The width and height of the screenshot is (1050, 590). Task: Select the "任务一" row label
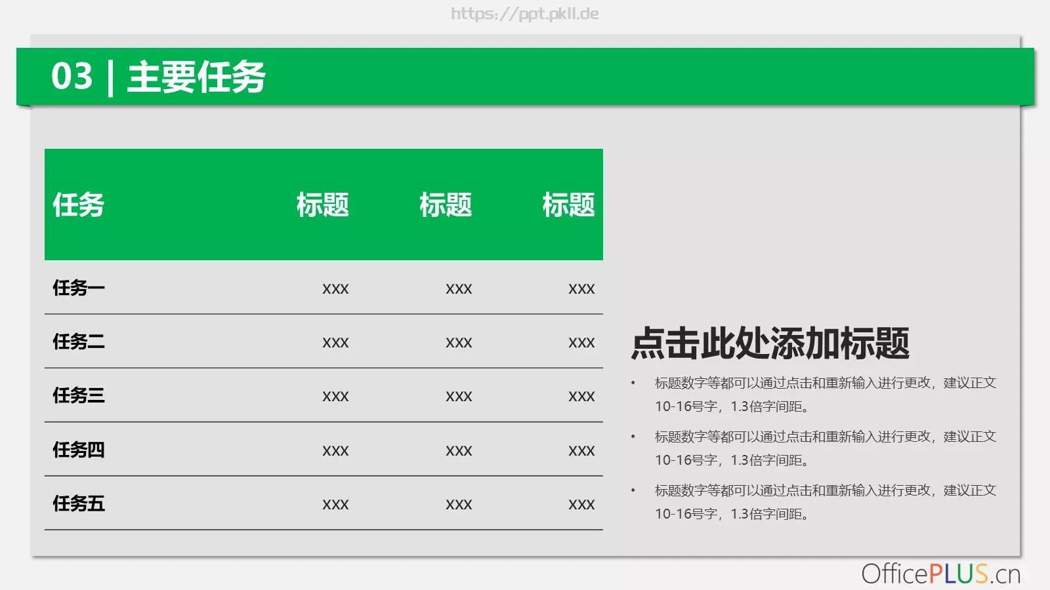[x=79, y=288]
